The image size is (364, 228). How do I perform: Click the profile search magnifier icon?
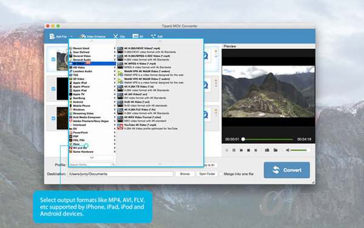tap(113, 164)
